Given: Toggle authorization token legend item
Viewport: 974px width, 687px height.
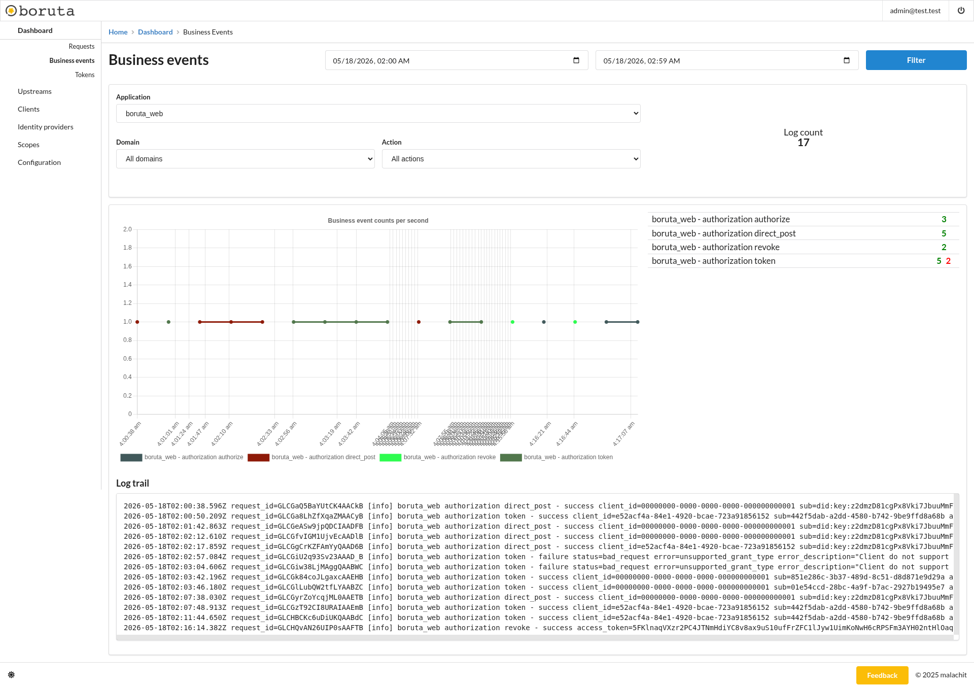Looking at the screenshot, I should click(556, 457).
